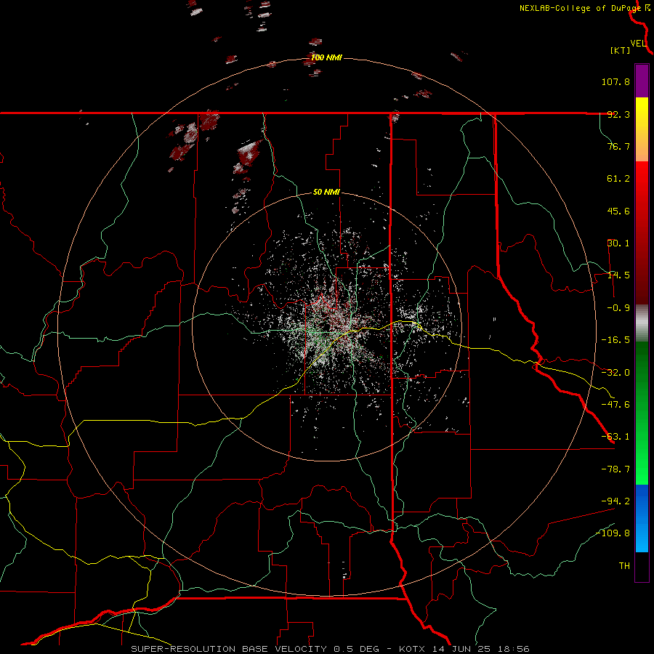Click the 61.2 legend value
This screenshot has height=654, width=654.
618,179
